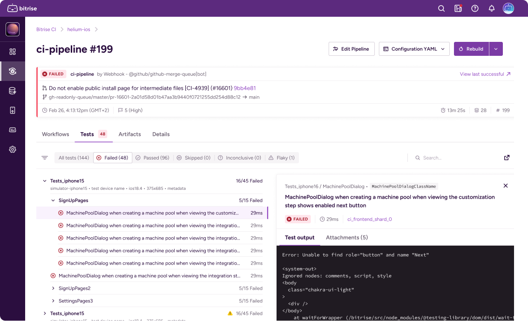The width and height of the screenshot is (528, 321).
Task: Click the flaky warning icon on Tests_iphone15
Action: (230, 313)
